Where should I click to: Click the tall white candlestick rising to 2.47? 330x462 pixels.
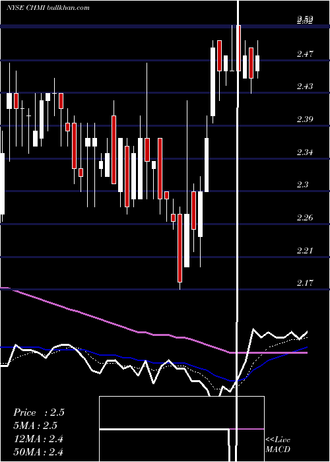213,82
